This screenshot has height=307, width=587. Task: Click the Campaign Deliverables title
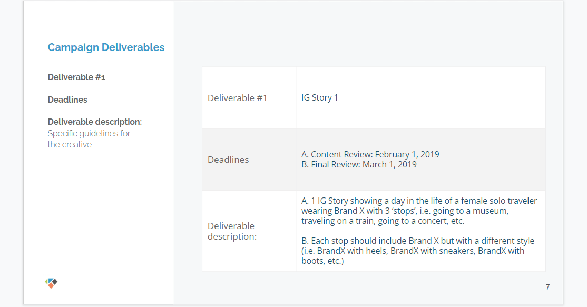pos(106,47)
